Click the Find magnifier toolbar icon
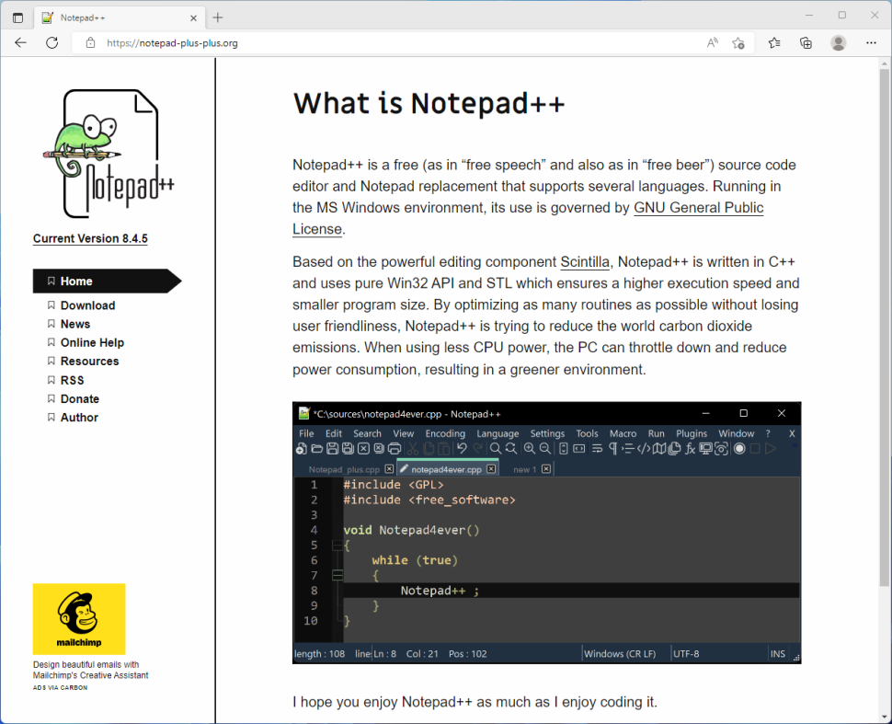Viewport: 892px width, 724px height. point(496,449)
